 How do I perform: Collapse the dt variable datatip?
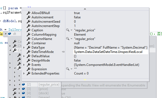click(x=5, y=34)
